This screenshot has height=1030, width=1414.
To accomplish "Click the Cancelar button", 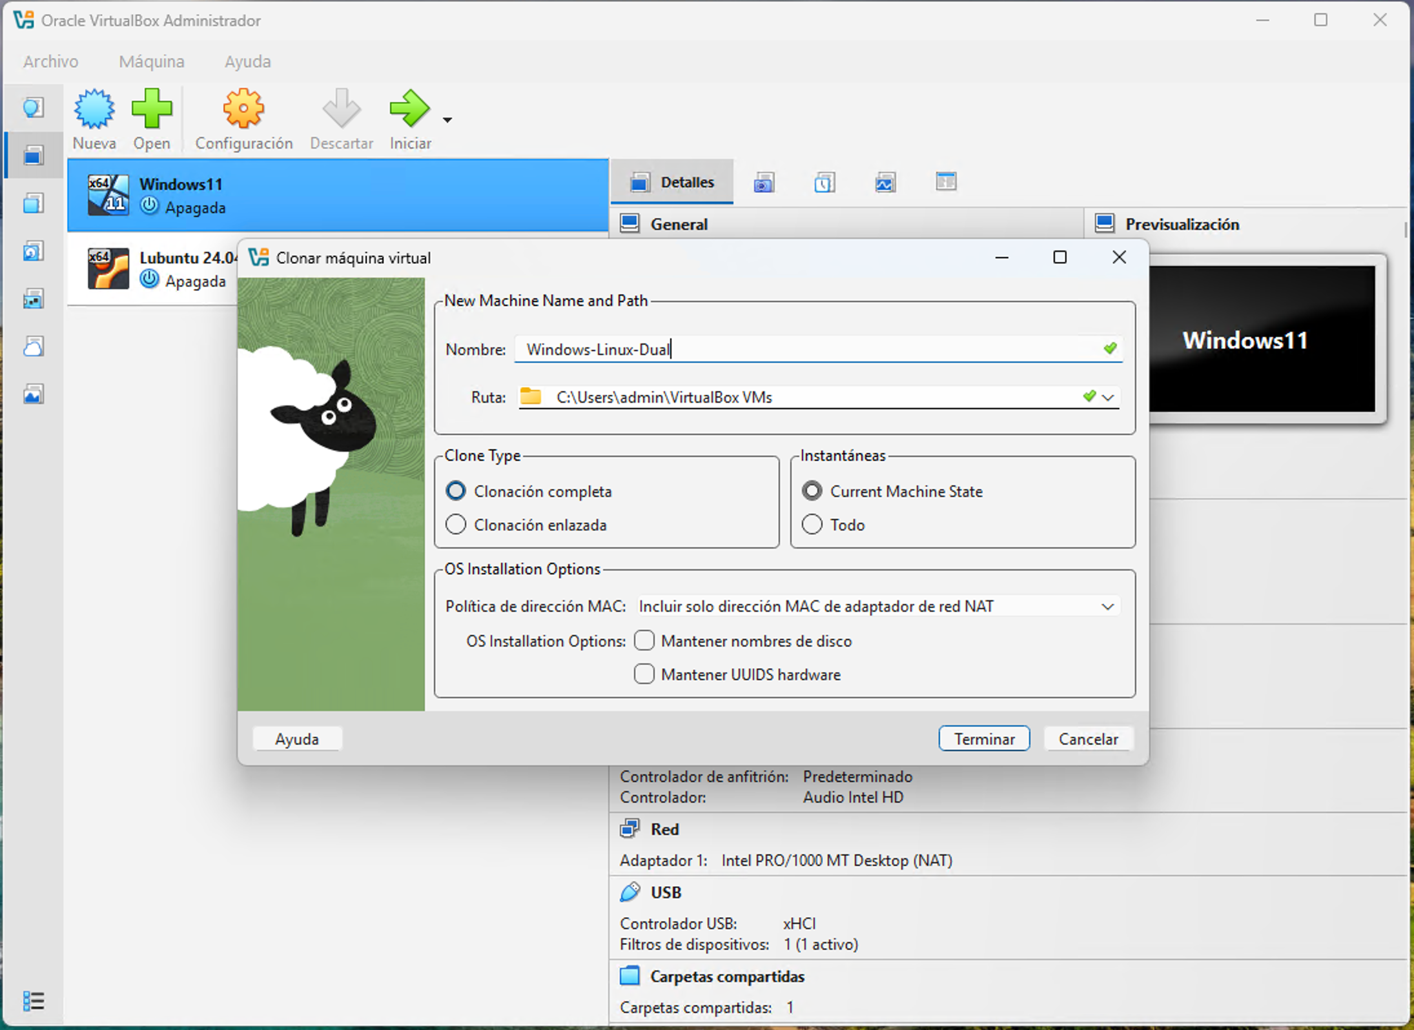I will (x=1088, y=739).
